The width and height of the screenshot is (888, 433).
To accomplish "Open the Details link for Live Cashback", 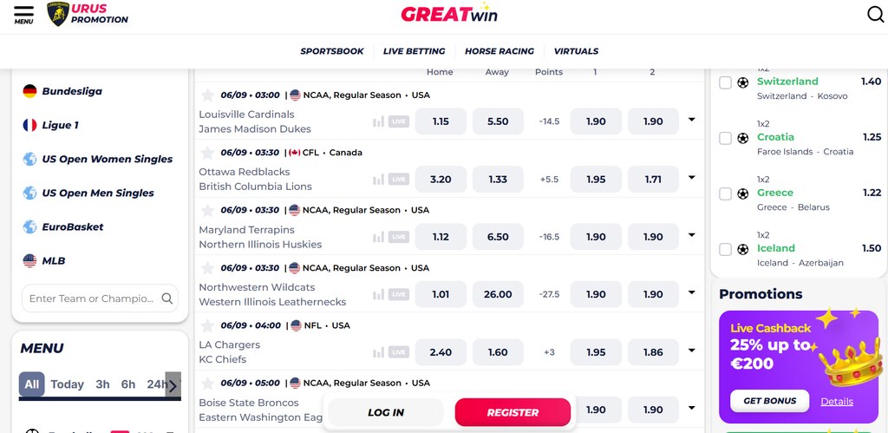I will pos(837,401).
